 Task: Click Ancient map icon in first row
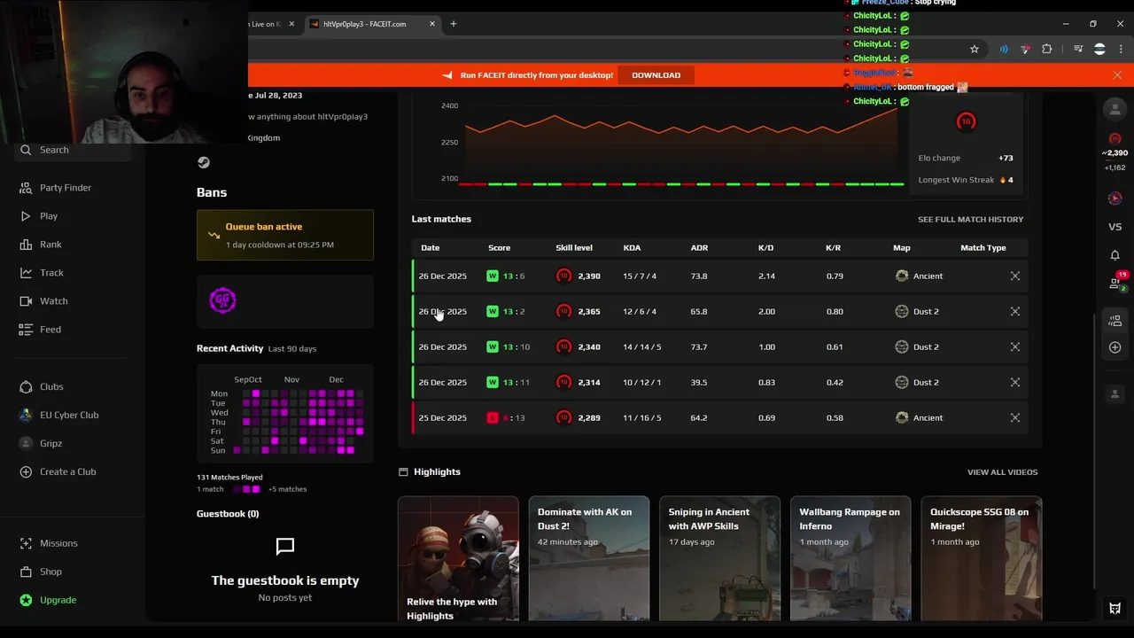tap(902, 276)
